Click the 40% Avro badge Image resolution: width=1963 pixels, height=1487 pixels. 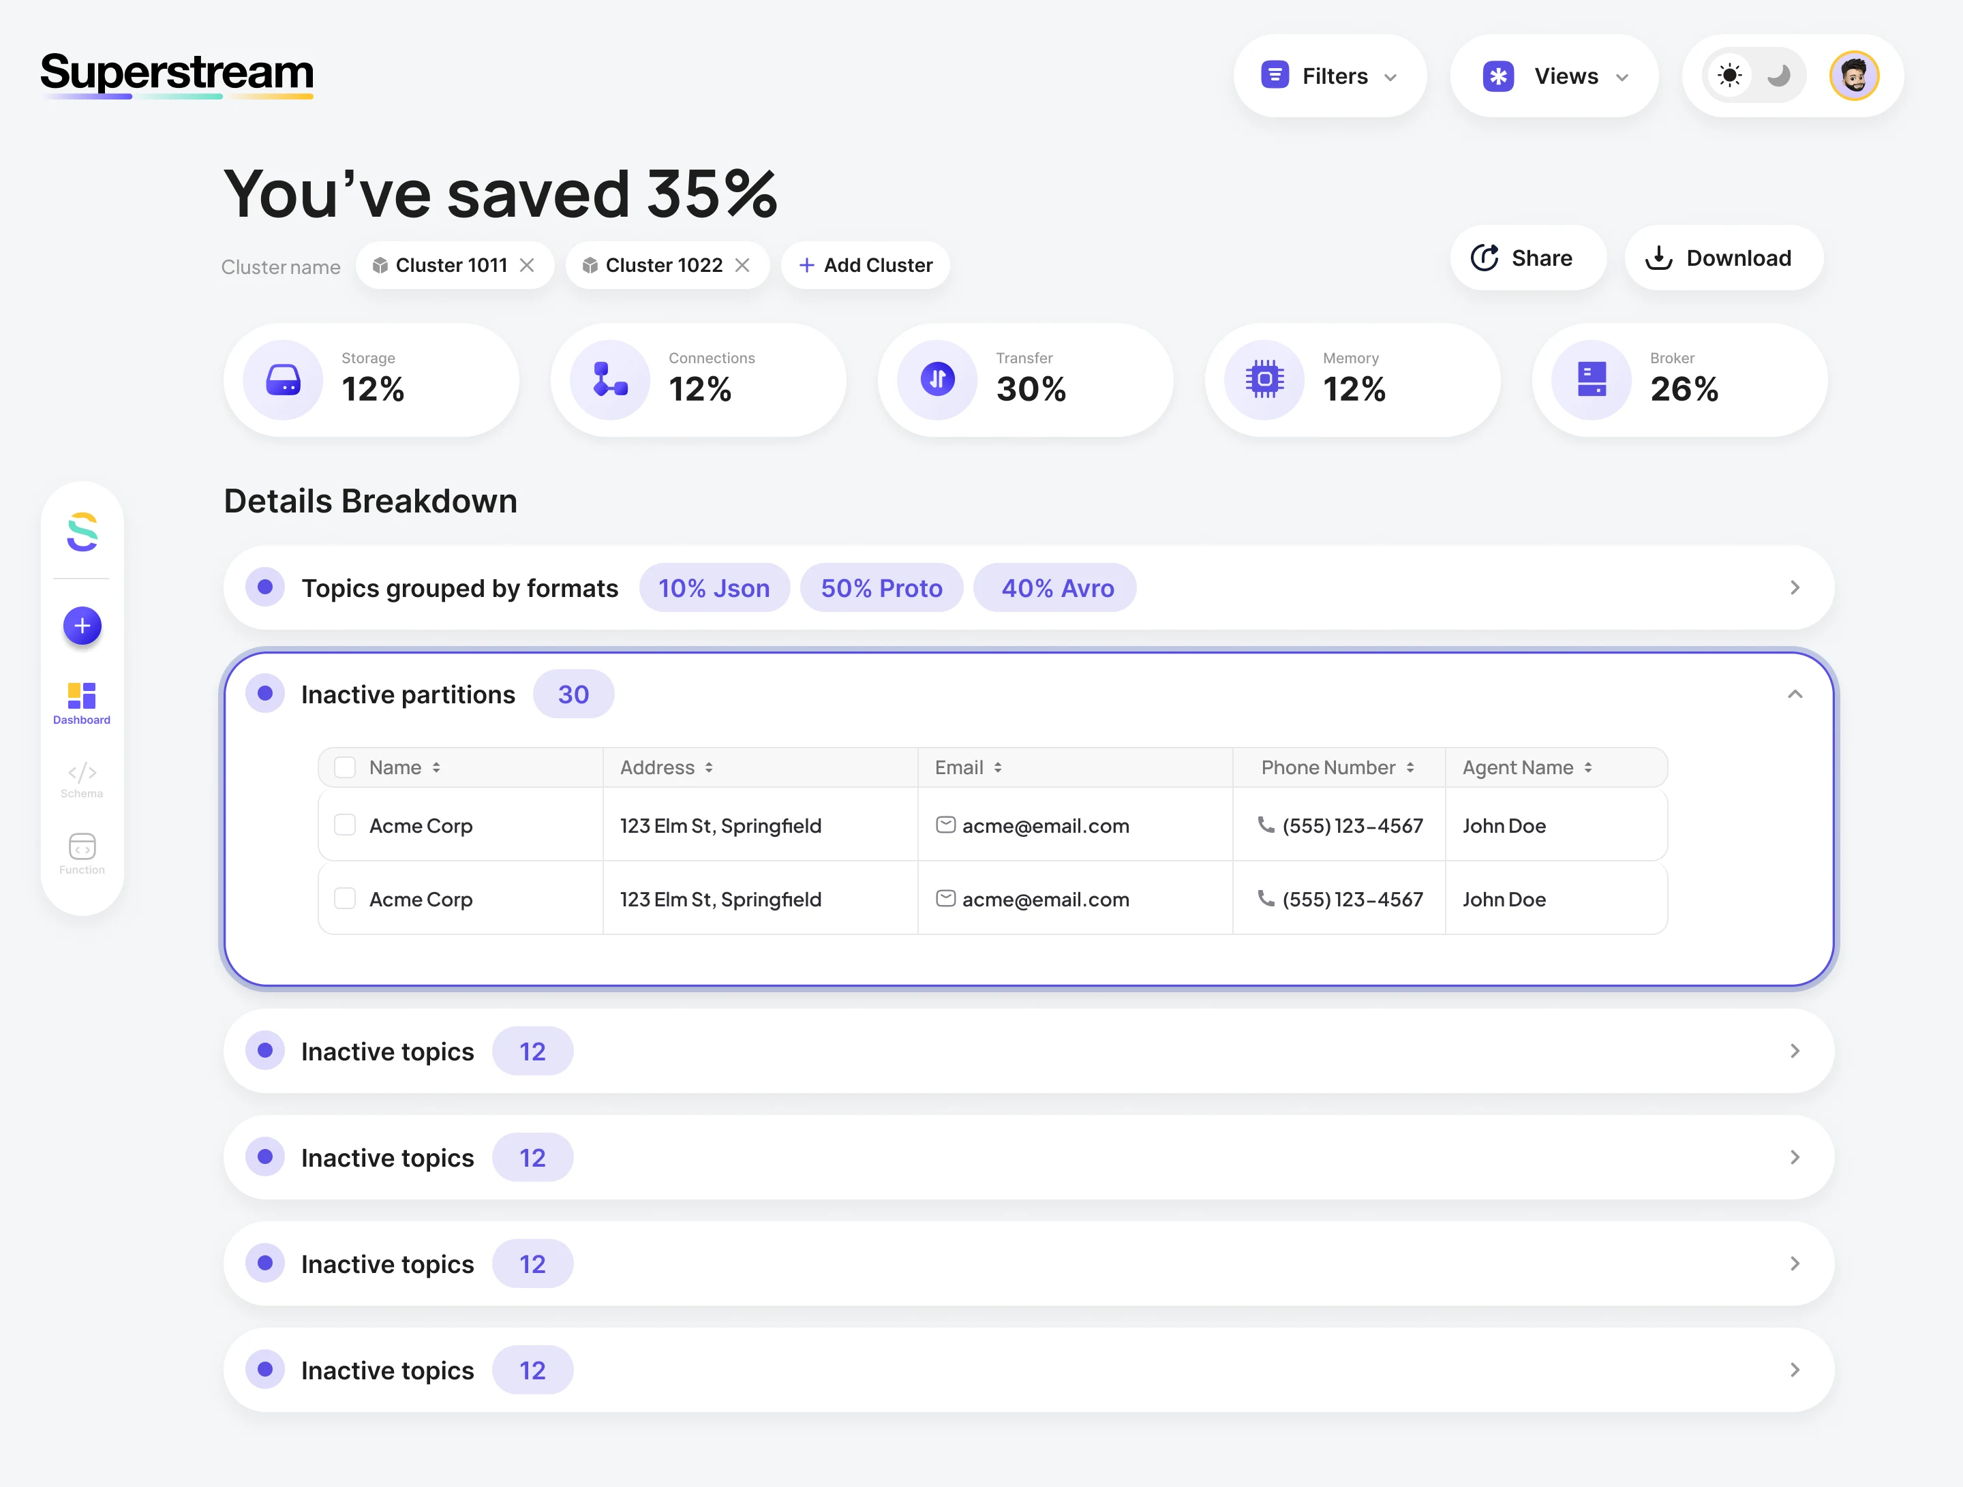pos(1055,588)
